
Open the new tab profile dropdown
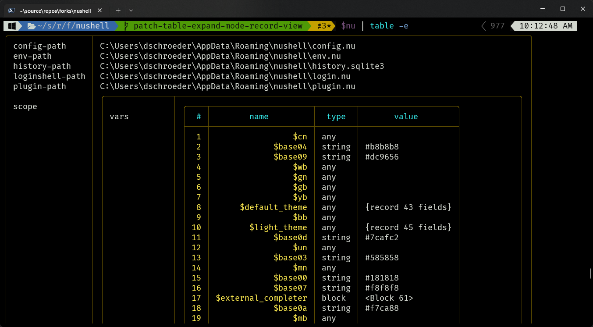pyautogui.click(x=131, y=10)
